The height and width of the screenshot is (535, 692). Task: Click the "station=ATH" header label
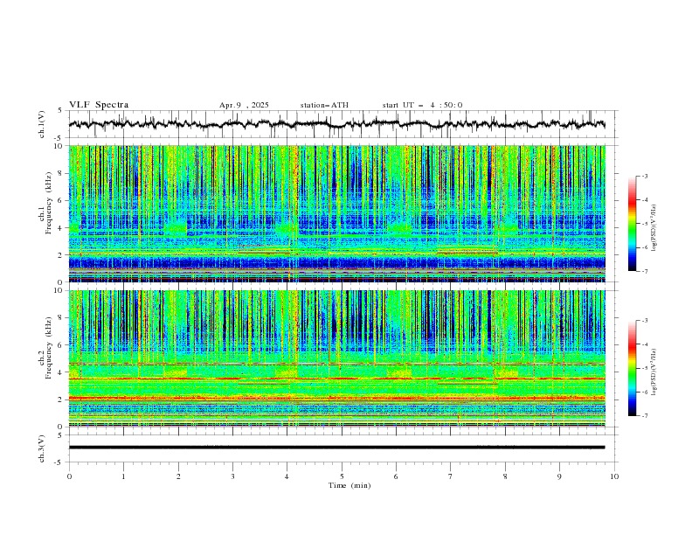[324, 105]
